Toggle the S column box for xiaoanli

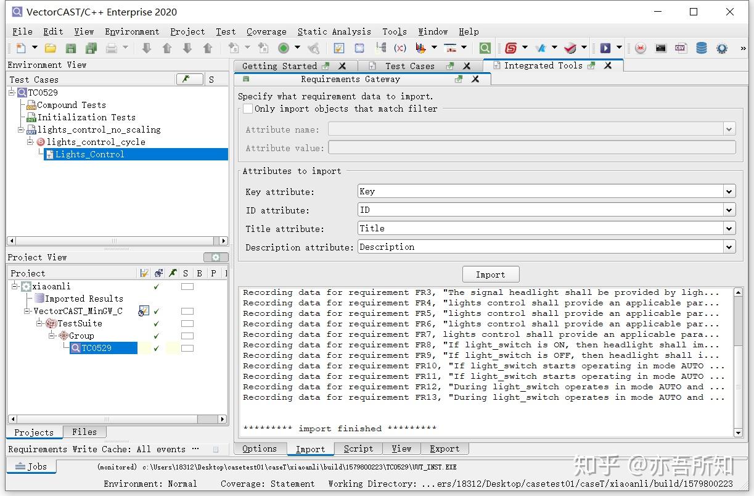pyautogui.click(x=187, y=287)
